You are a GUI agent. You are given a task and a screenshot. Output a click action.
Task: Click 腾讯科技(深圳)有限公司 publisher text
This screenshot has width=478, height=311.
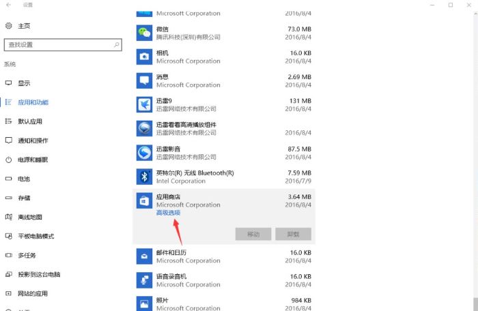[x=188, y=37]
